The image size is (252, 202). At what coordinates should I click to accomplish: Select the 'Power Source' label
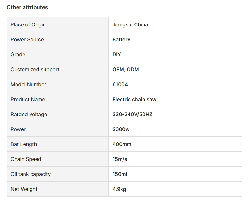tap(27, 39)
